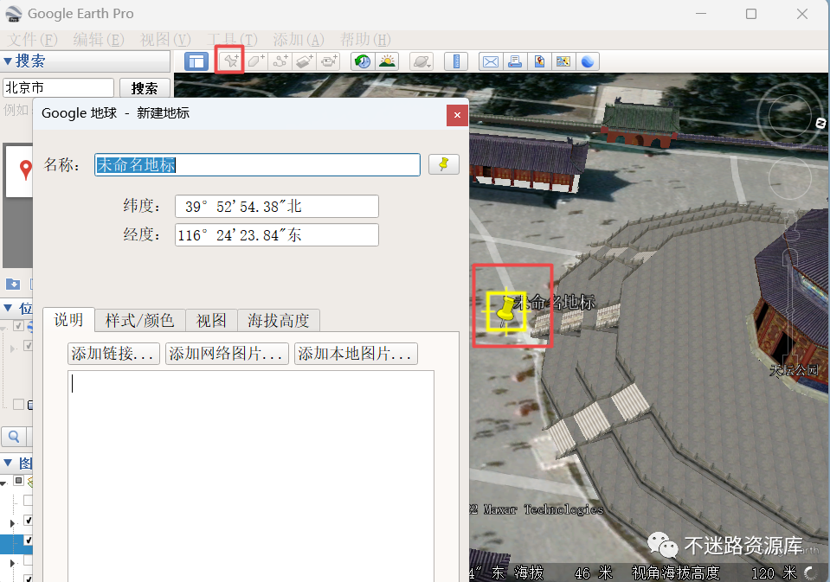Click the 添加链接... button
Viewport: 830px width, 582px height.
pos(113,354)
